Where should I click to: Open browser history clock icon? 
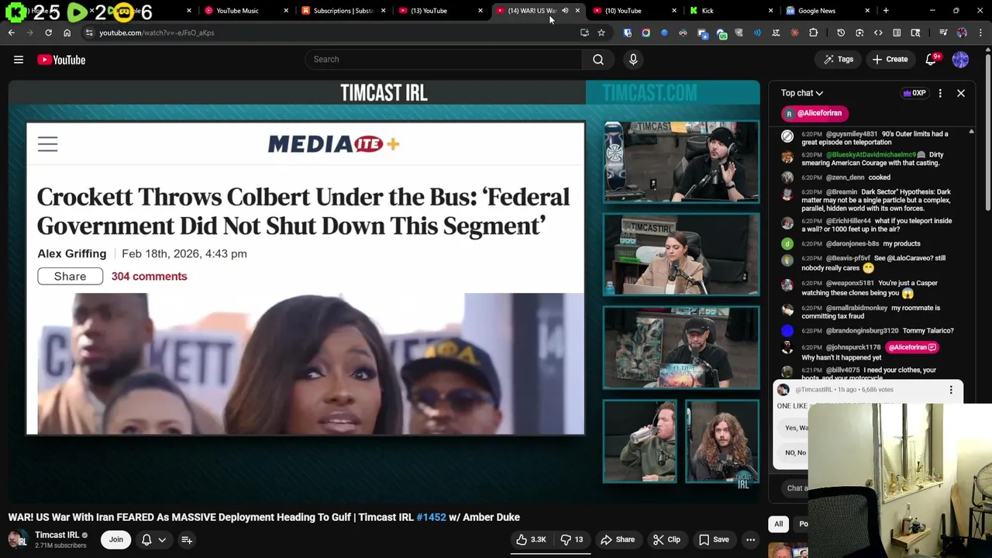pos(841,33)
